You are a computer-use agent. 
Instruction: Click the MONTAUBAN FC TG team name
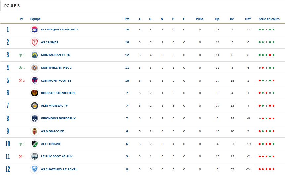coord(55,55)
